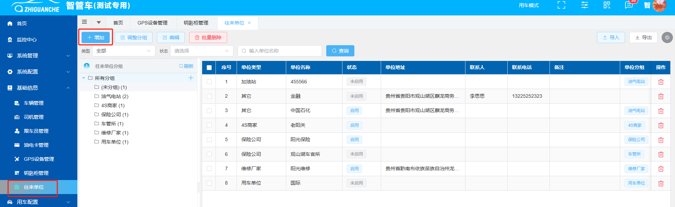The height and width of the screenshot is (207, 675).
Task: Open the header sliders settings icon
Action: click(x=584, y=5)
